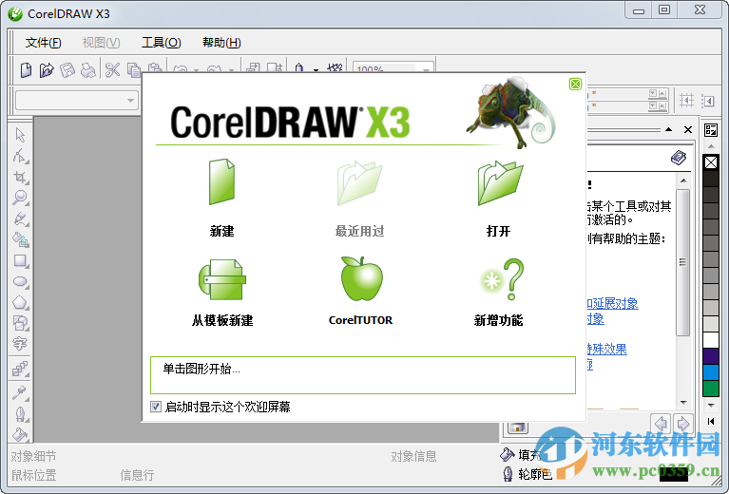Click the hints docker book icon
729x494 pixels.
pyautogui.click(x=679, y=158)
